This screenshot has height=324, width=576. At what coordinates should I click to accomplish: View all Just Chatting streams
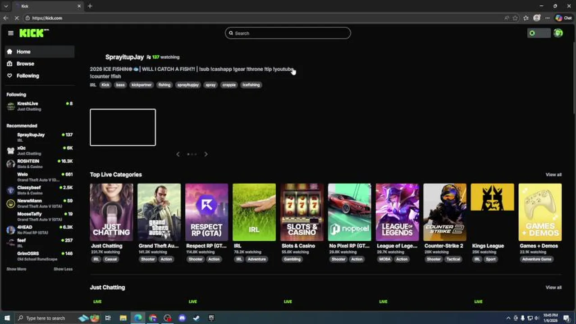[x=553, y=288]
